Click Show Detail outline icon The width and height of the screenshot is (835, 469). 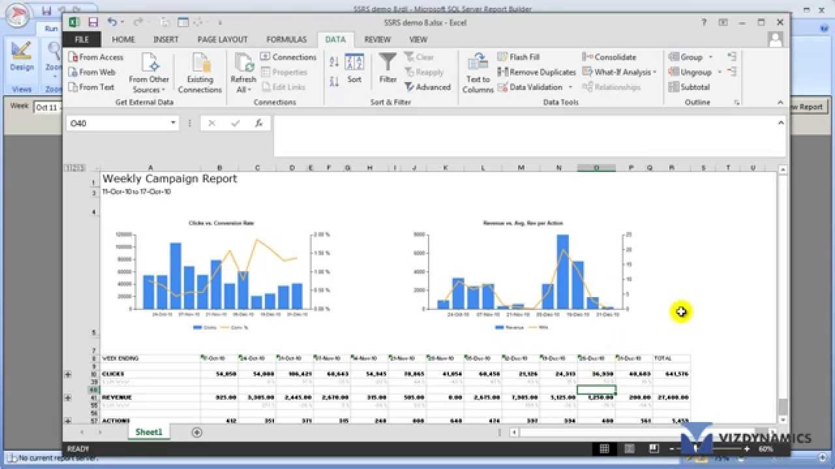point(732,57)
